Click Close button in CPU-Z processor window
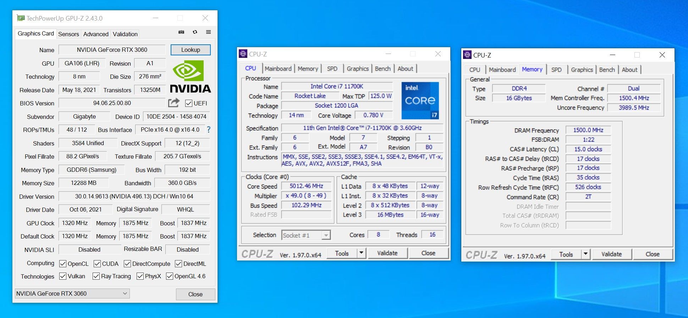 (x=428, y=253)
